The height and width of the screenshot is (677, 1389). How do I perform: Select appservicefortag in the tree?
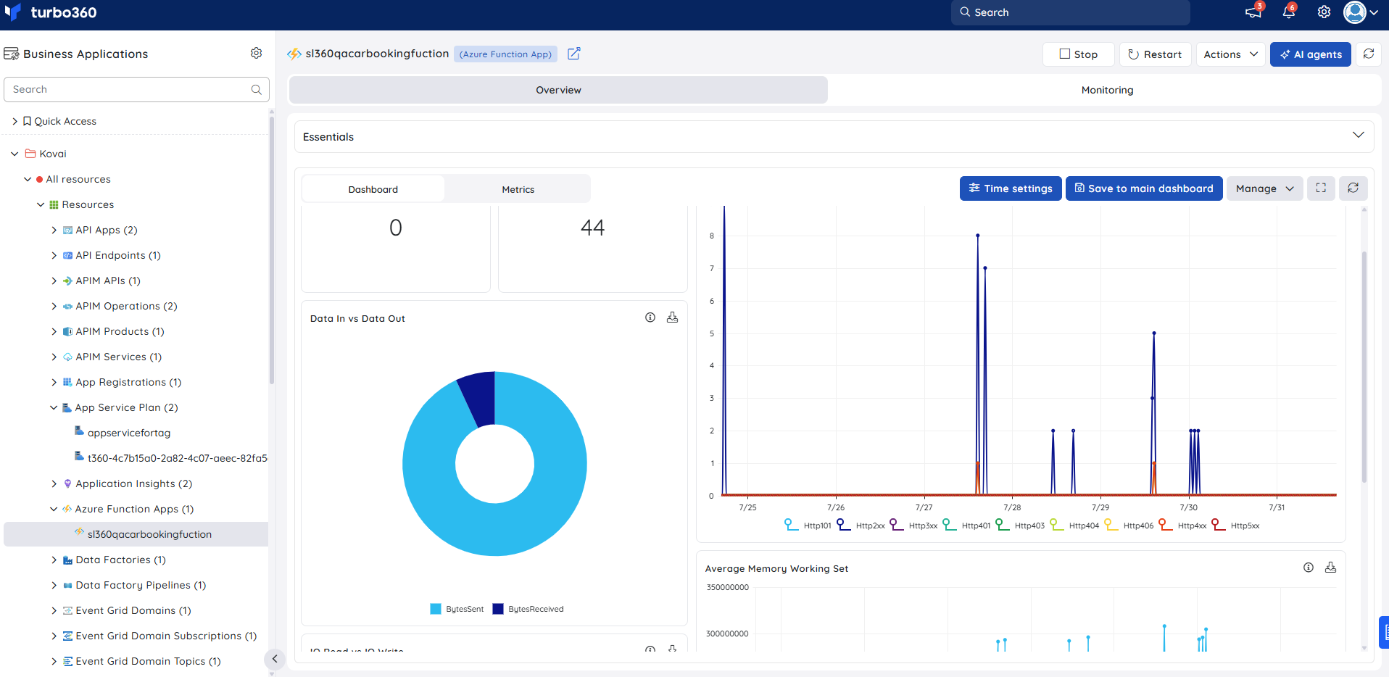tap(129, 433)
